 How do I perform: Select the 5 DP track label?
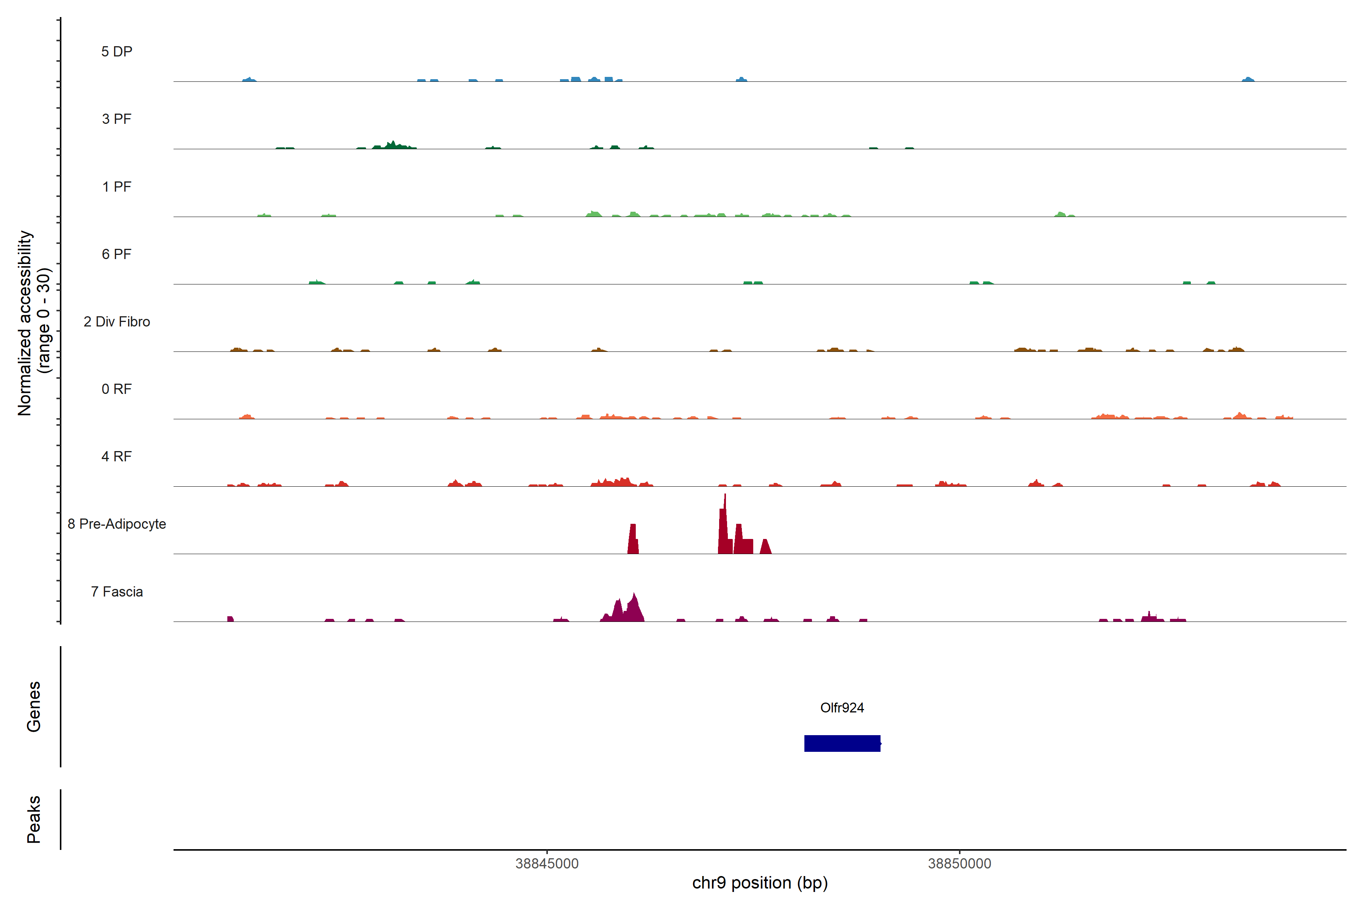click(x=117, y=52)
